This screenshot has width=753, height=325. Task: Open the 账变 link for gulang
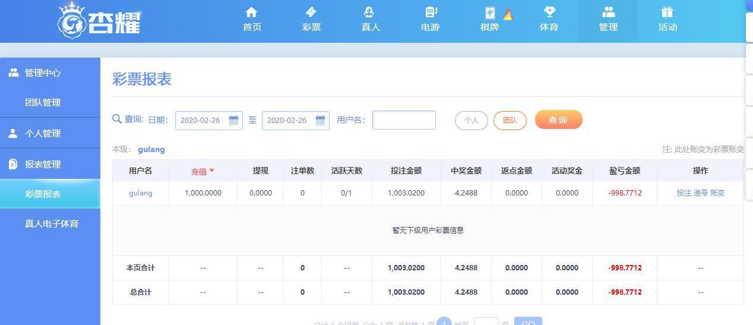717,193
